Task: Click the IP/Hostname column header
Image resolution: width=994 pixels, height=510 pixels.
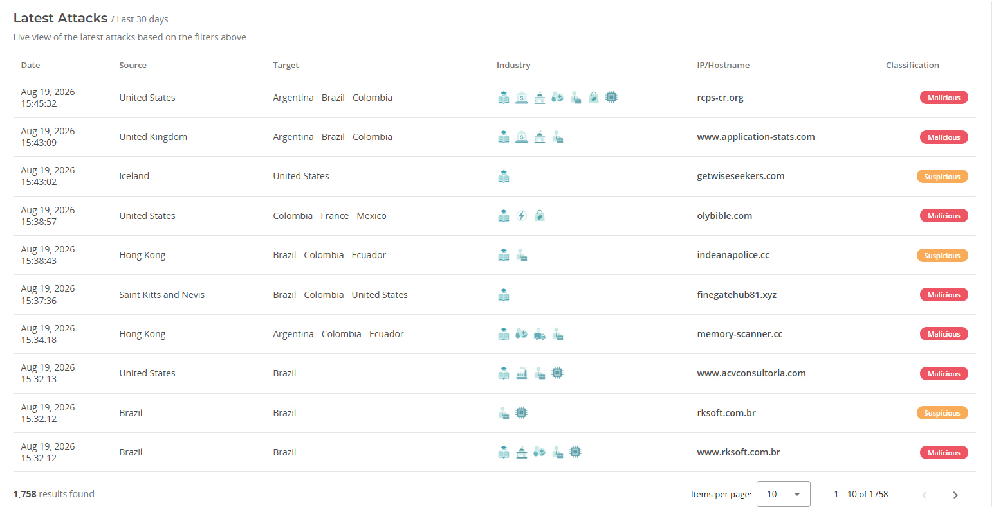Action: (x=723, y=65)
